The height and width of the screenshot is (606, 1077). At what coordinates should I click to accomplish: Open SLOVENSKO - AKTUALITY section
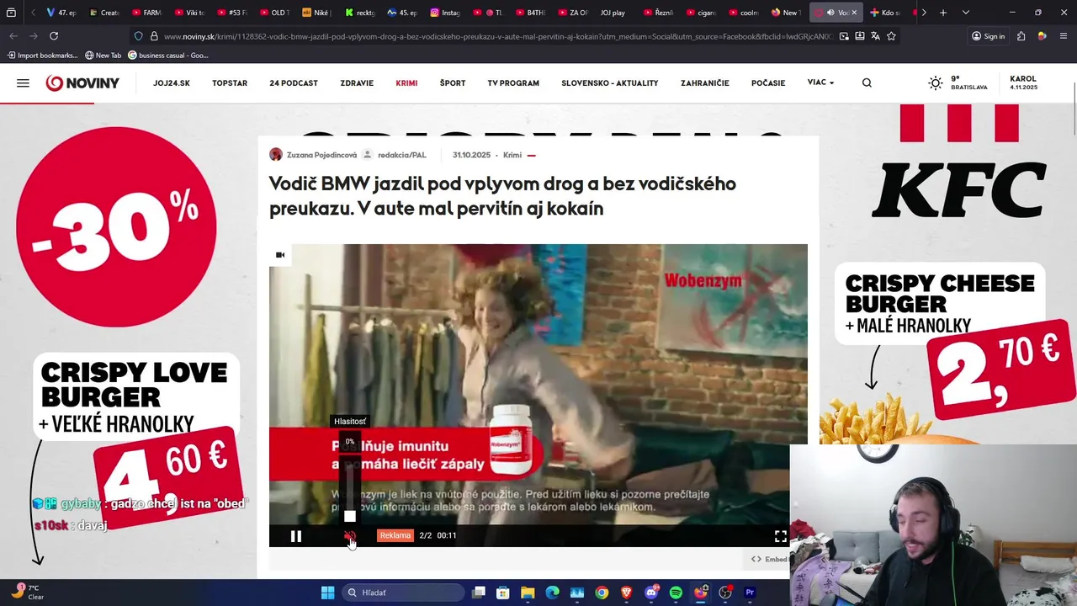[610, 83]
